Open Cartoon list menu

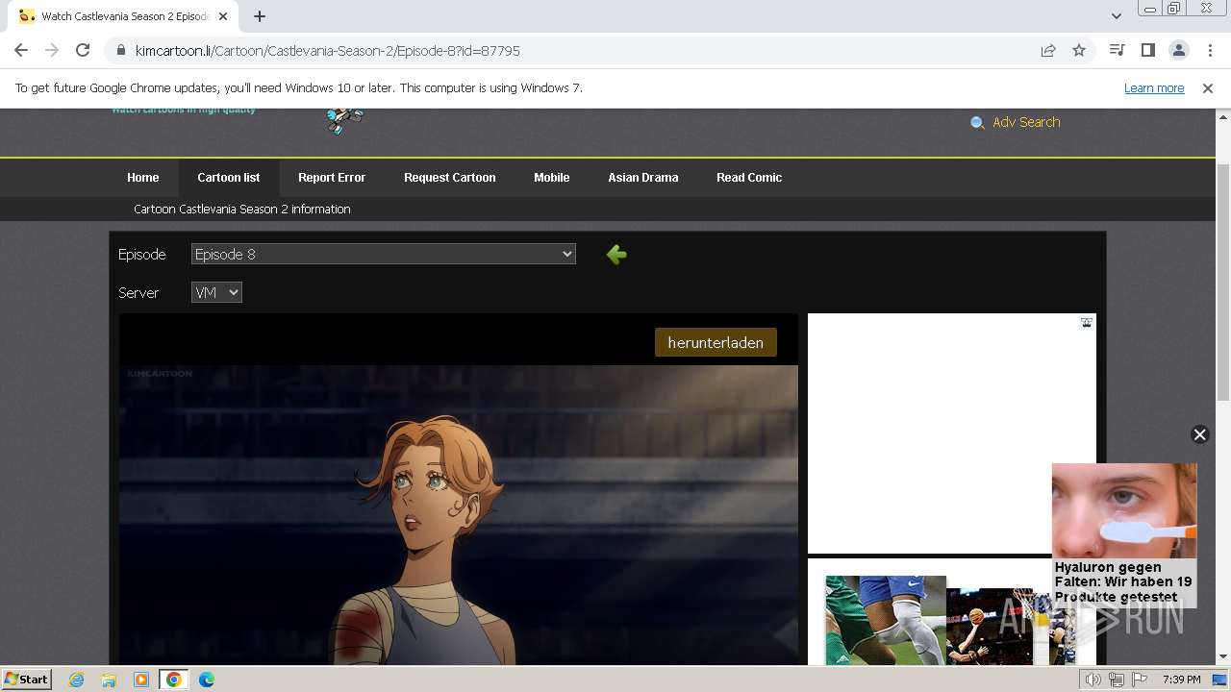pyautogui.click(x=229, y=178)
